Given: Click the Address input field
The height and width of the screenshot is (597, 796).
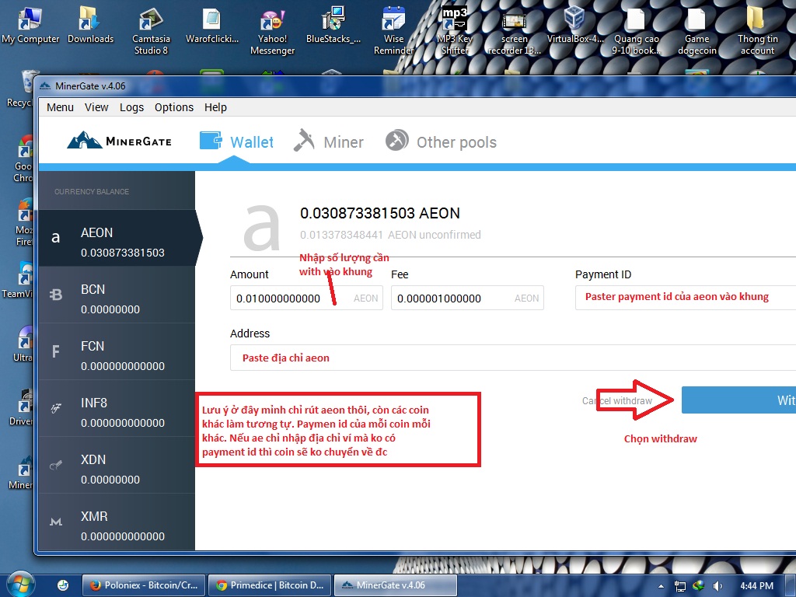Looking at the screenshot, I should (x=513, y=358).
